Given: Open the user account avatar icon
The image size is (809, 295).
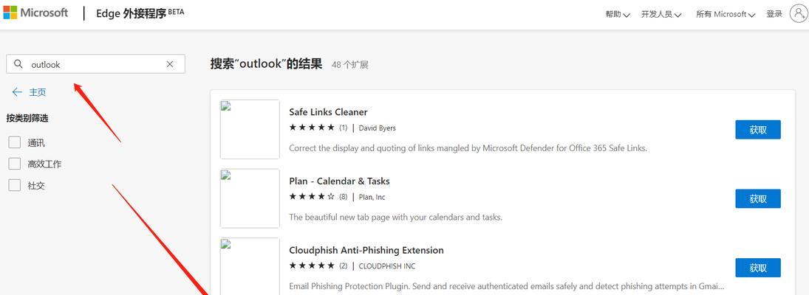Looking at the screenshot, I should (x=798, y=14).
